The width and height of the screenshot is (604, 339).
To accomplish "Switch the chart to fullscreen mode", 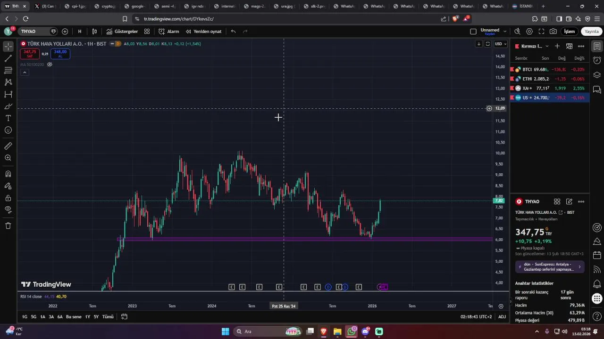I will tap(541, 32).
